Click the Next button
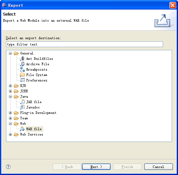This screenshot has height=175, width=178. (96, 167)
